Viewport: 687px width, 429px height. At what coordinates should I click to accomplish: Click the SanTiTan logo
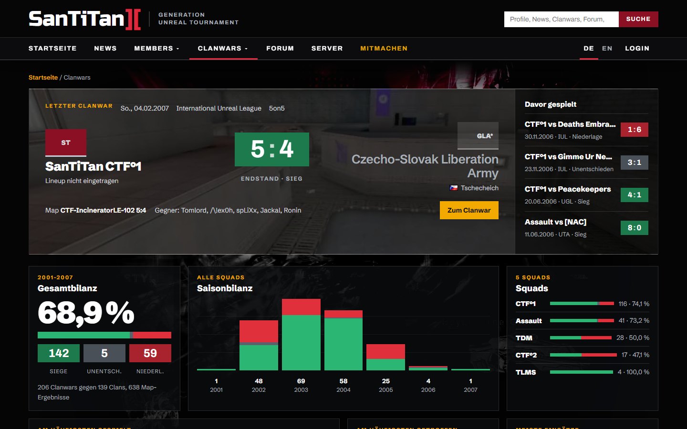tap(85, 19)
